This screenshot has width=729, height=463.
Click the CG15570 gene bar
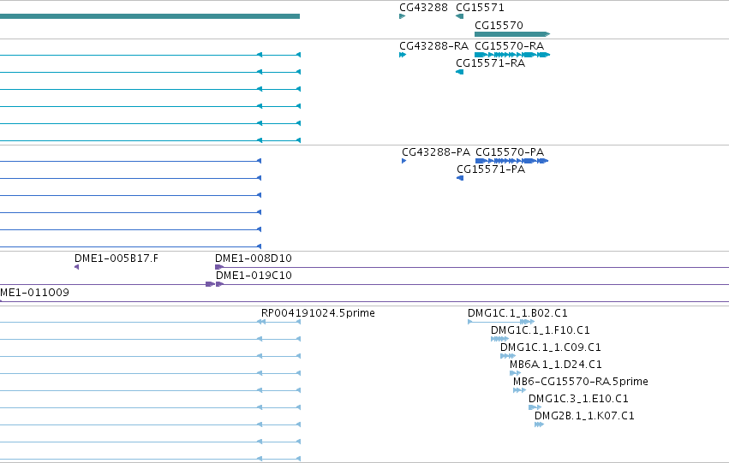(512, 34)
